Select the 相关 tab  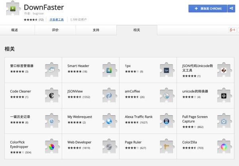[x=137, y=30]
